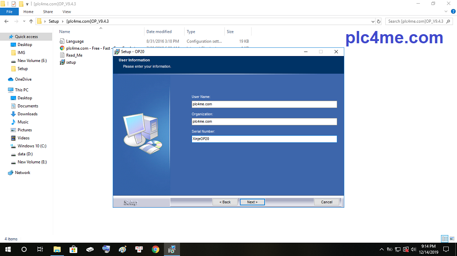Sort by Type column header

click(x=191, y=32)
